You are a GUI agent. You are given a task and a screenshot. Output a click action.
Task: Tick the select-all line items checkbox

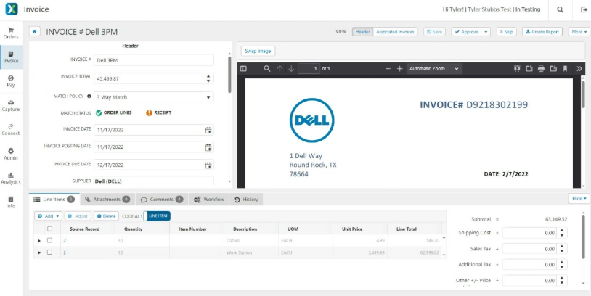[49, 229]
